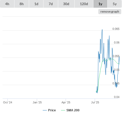122x117 pixels.
Task: Click the peak of the blue price line
Action: coord(102,30)
